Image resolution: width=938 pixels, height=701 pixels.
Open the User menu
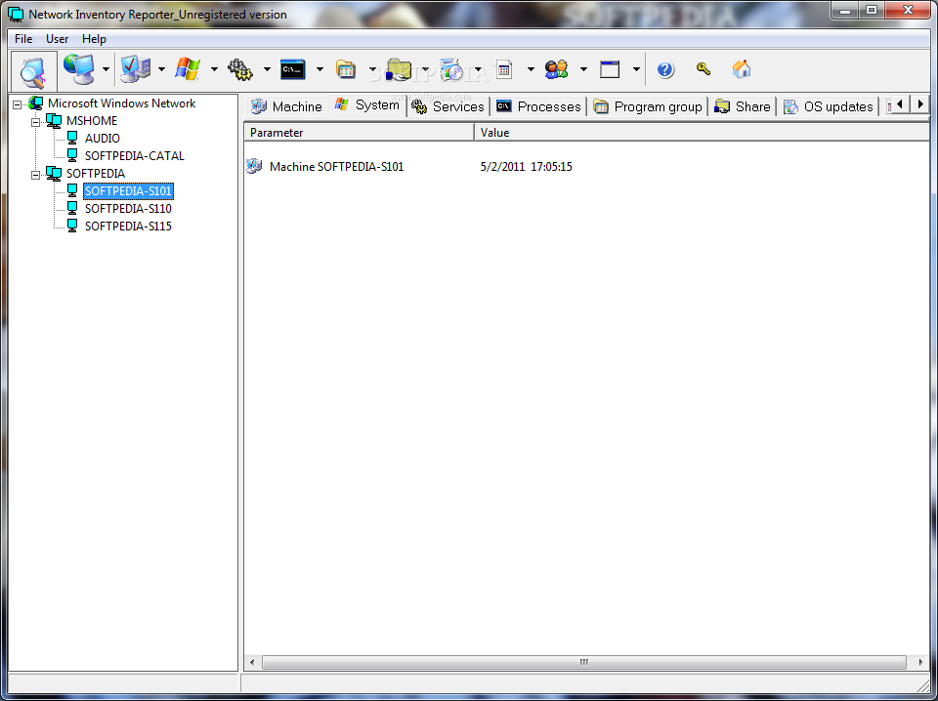[57, 39]
